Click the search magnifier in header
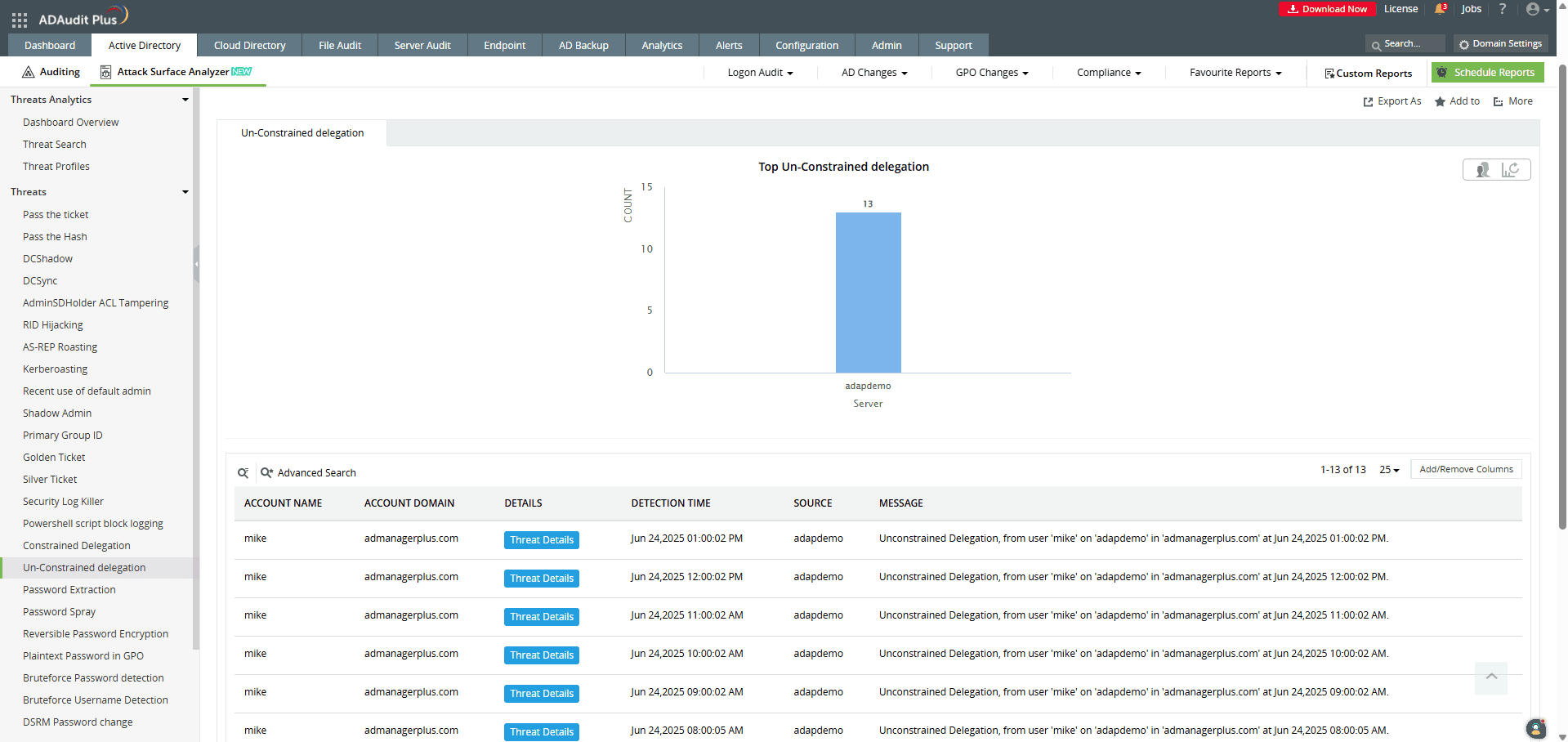The width and height of the screenshot is (1568, 742). pyautogui.click(x=1376, y=45)
